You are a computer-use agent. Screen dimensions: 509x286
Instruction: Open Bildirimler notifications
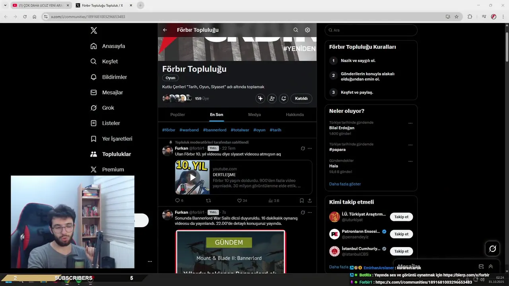click(x=109, y=77)
